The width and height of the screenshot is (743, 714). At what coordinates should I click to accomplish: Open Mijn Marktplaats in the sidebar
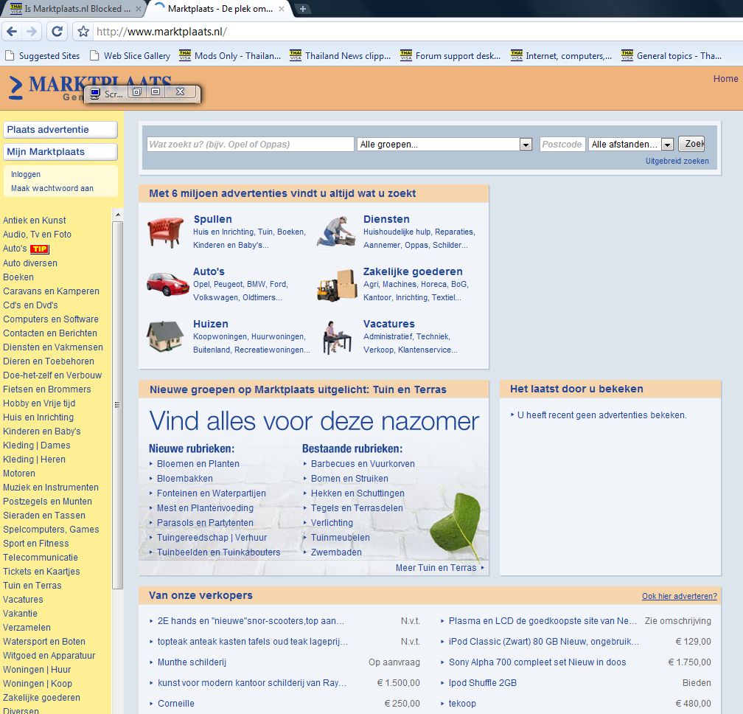pyautogui.click(x=60, y=152)
